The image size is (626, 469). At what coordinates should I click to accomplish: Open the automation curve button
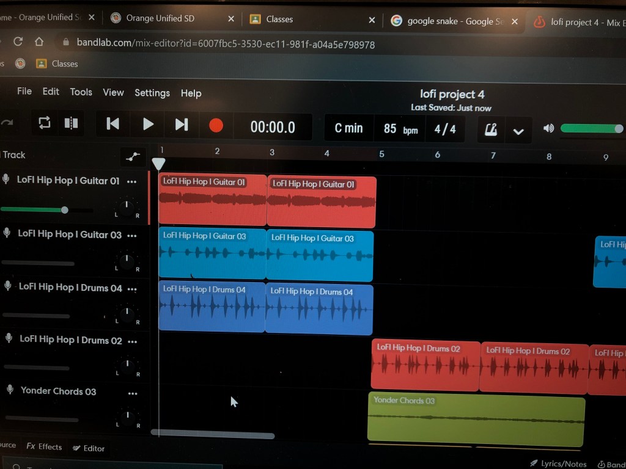[133, 157]
